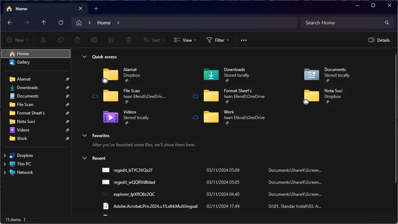398x224 pixels.
Task: Click the Copy toolbar icon
Action: click(x=60, y=40)
